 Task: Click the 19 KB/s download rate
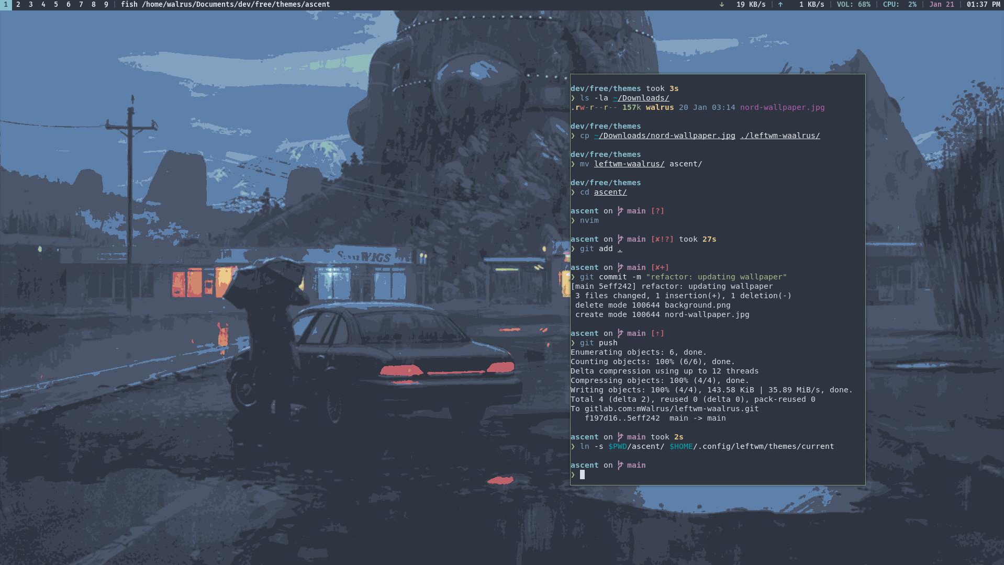pyautogui.click(x=751, y=5)
